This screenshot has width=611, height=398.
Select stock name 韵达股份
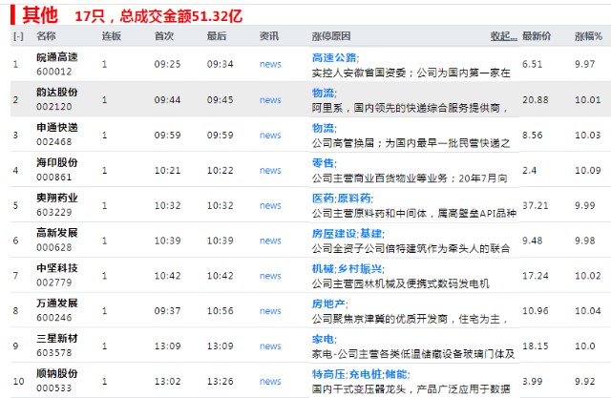(x=57, y=93)
